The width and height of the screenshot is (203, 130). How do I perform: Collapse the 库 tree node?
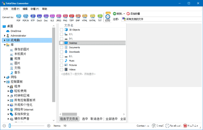click(x=5, y=45)
